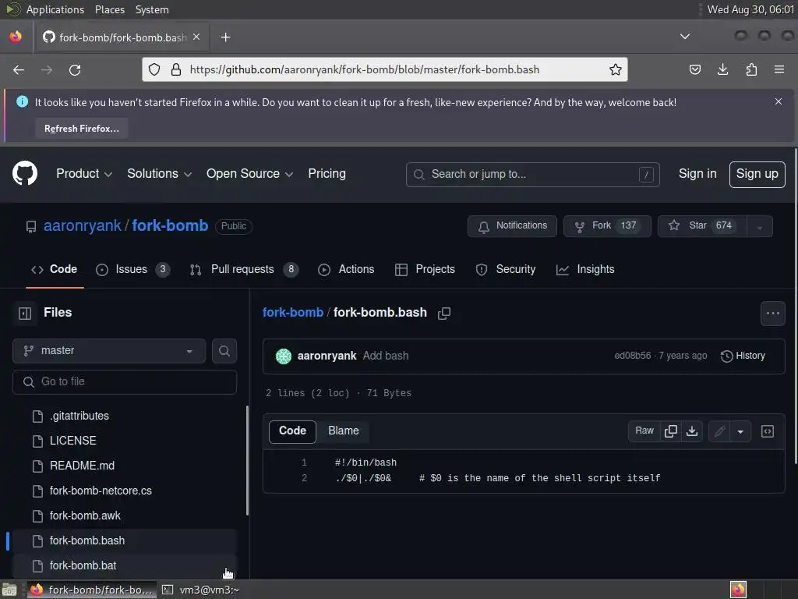Viewport: 798px width, 599px height.
Task: Open the Firefox hamburger application menu
Action: [x=779, y=69]
